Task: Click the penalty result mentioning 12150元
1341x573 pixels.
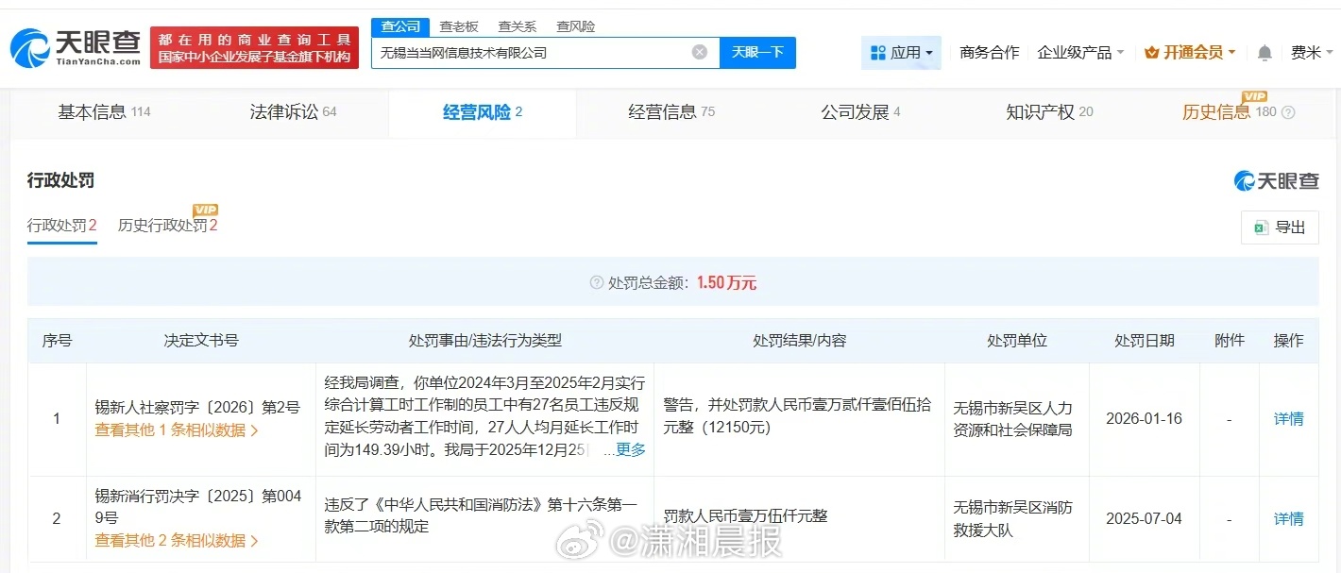Action: click(x=797, y=415)
